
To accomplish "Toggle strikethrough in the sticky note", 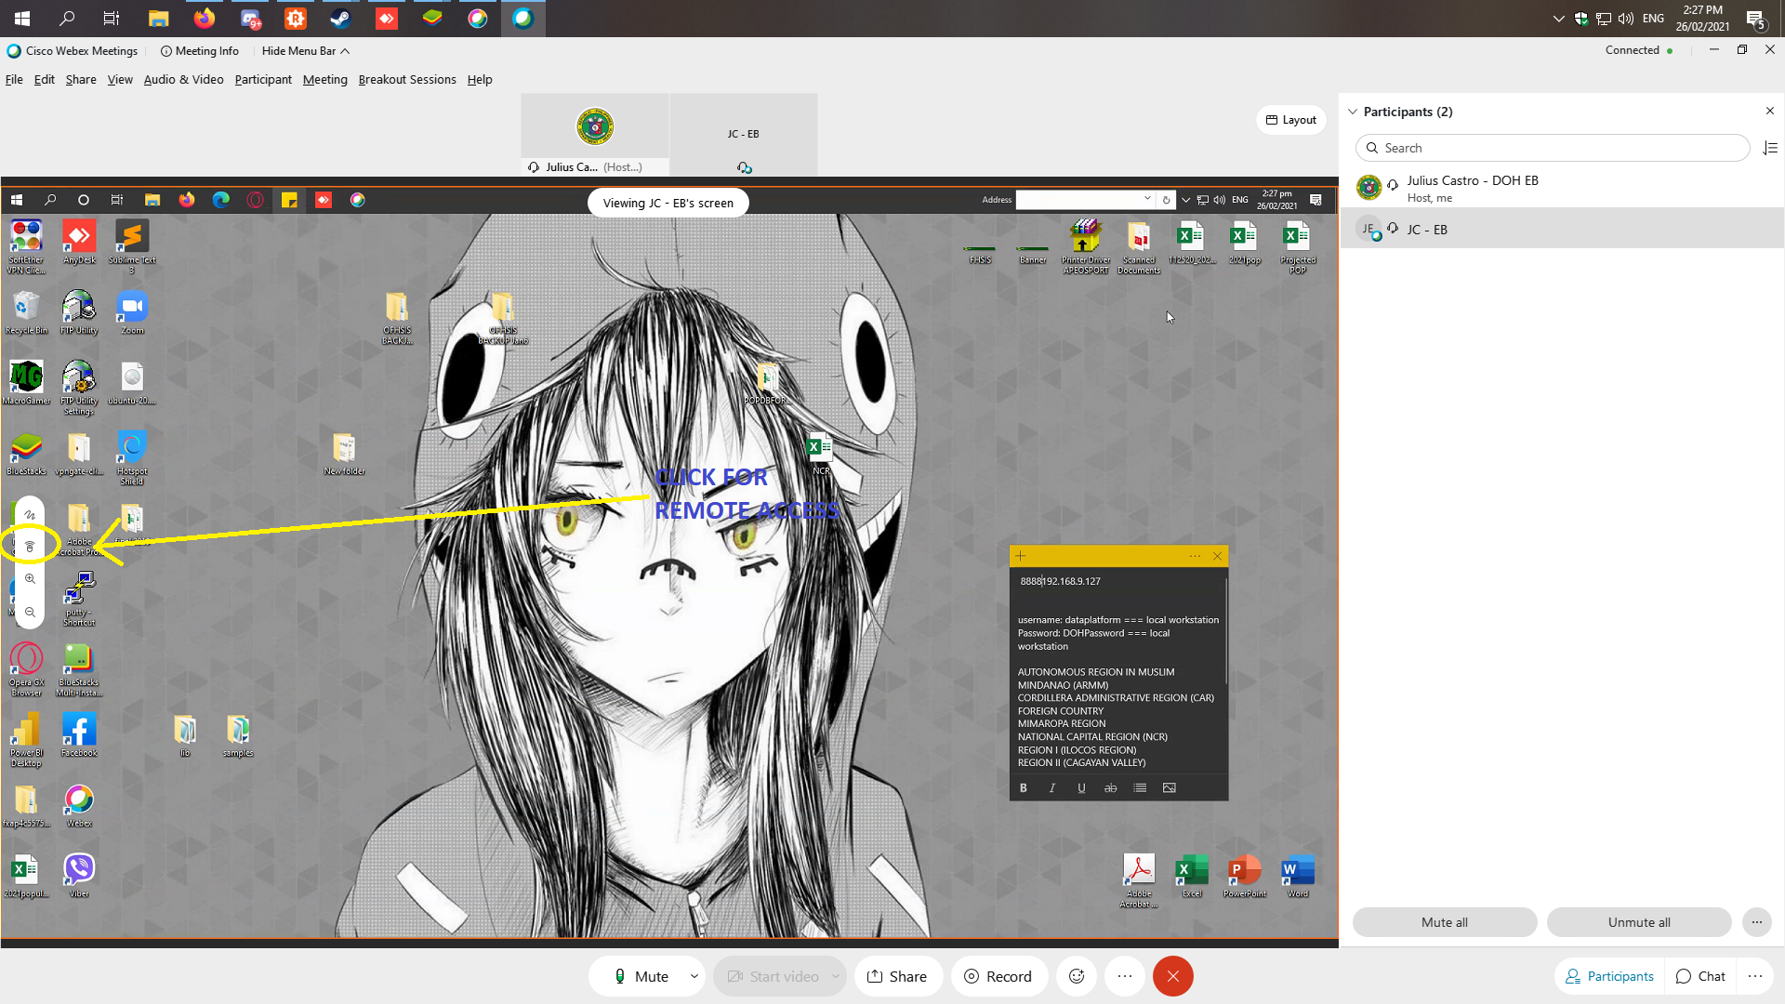I will [x=1110, y=788].
